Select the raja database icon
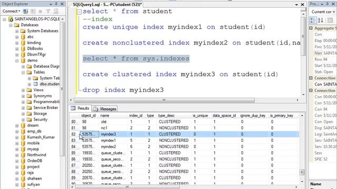The image size is (337, 189). click(x=23, y=173)
